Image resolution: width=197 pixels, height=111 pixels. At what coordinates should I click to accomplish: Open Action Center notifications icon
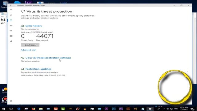click(x=192, y=109)
